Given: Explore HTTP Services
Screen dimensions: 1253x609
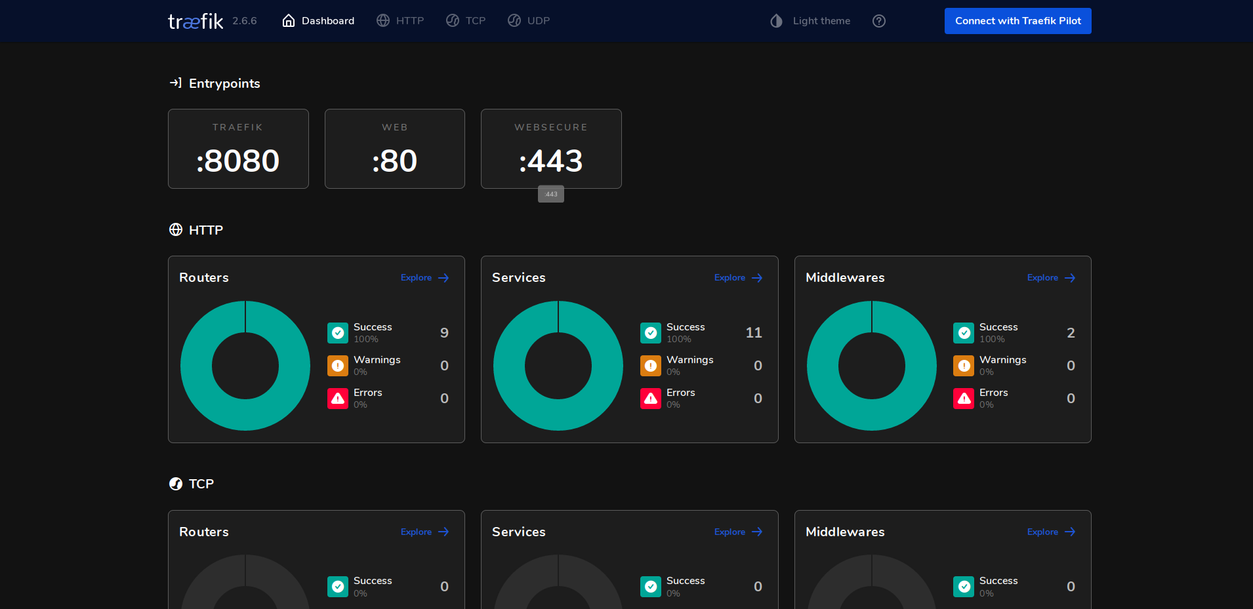Looking at the screenshot, I should pos(739,278).
